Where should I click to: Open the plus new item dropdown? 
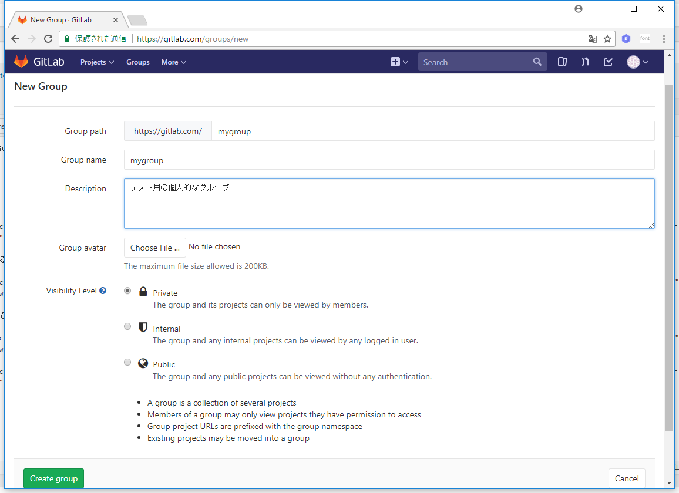(x=399, y=62)
